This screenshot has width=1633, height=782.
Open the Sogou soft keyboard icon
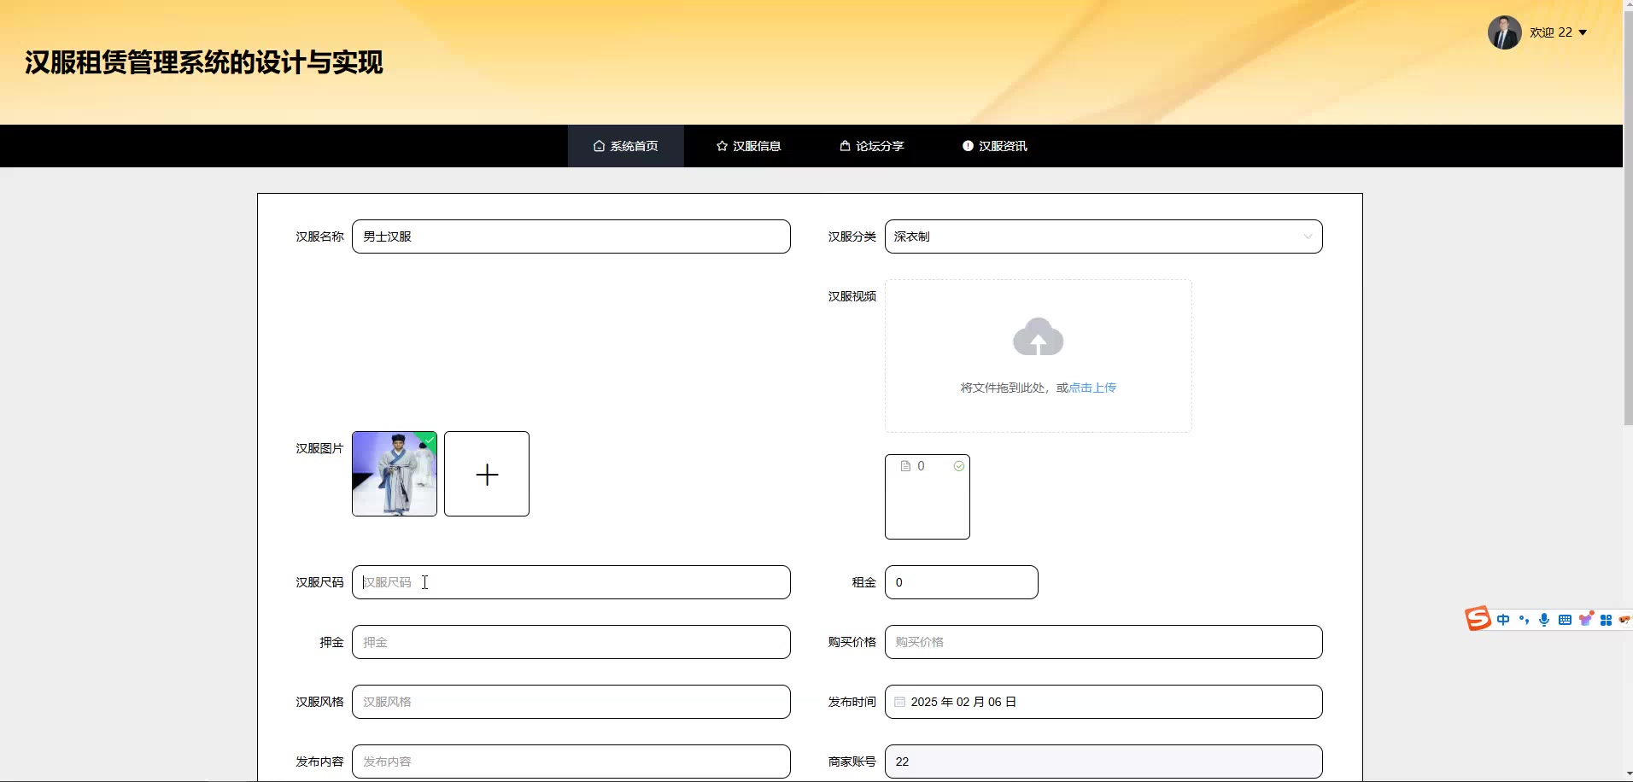(1565, 620)
